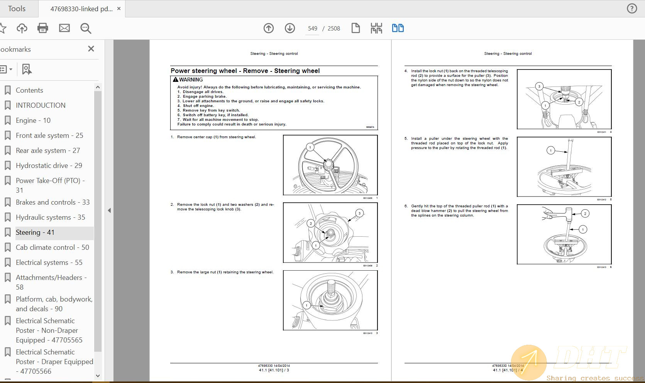
Task: Click the bookmarks scrollbar down arrow
Action: 98,376
